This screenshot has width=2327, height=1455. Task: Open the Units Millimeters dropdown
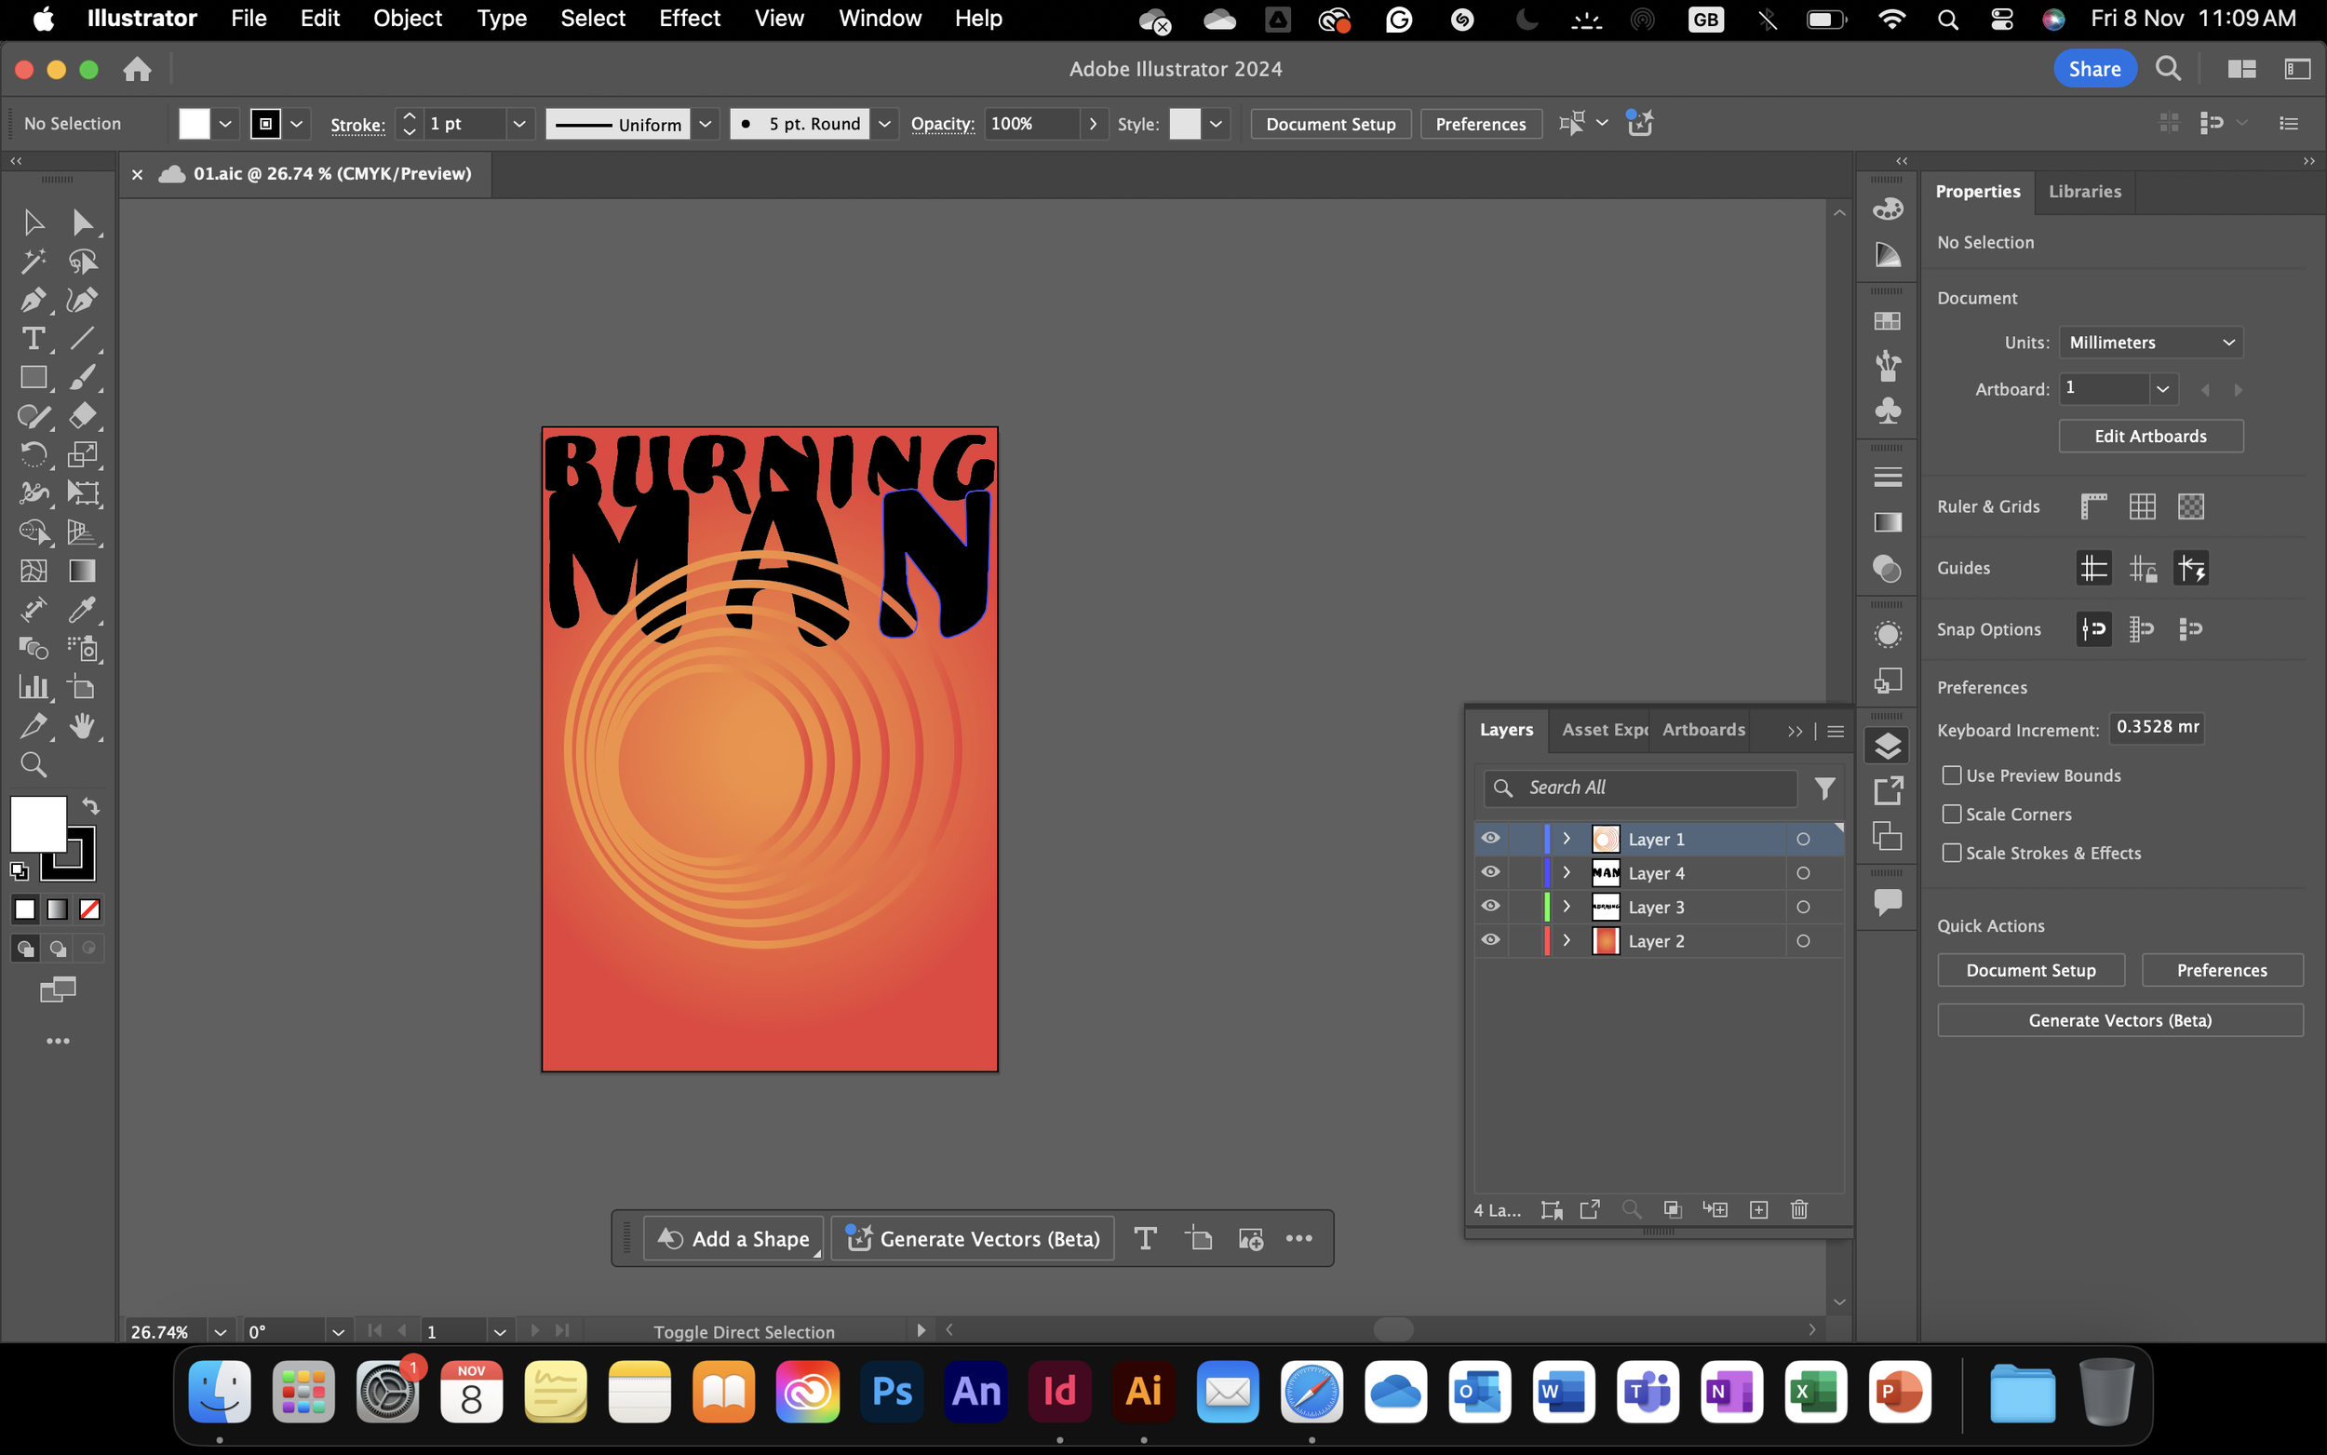coord(2150,343)
